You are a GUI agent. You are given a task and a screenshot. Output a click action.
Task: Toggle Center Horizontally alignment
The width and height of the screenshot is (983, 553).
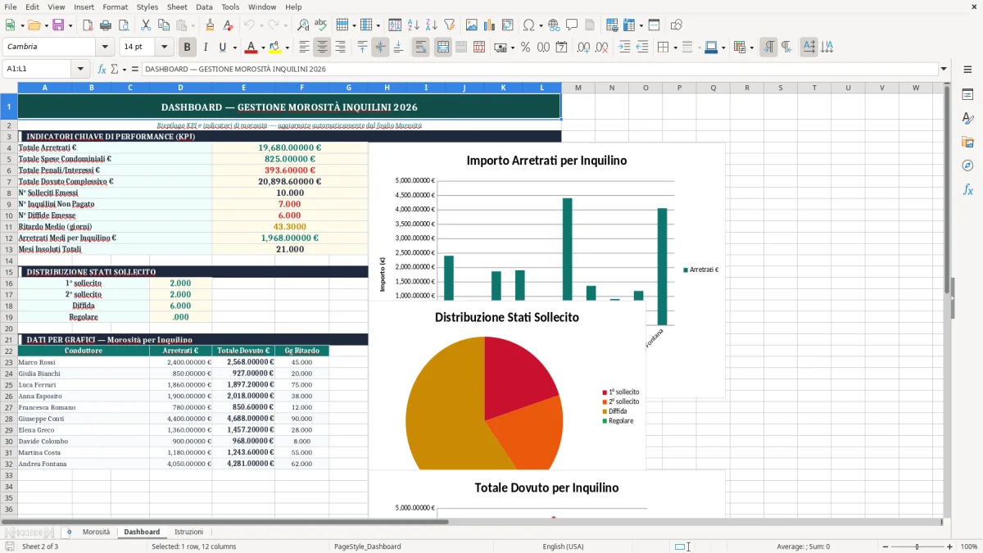click(322, 48)
